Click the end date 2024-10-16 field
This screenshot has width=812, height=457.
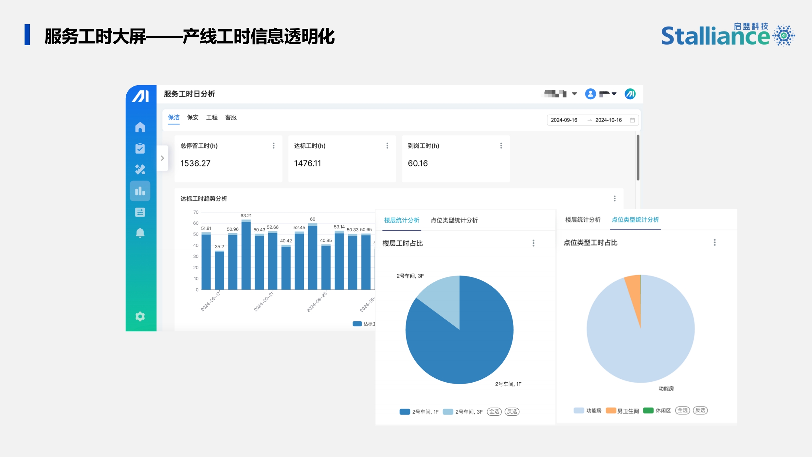coord(608,120)
